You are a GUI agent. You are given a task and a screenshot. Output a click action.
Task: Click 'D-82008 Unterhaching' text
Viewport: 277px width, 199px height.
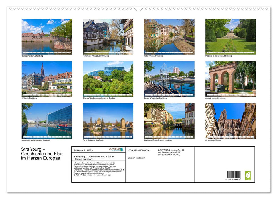click(x=169, y=154)
